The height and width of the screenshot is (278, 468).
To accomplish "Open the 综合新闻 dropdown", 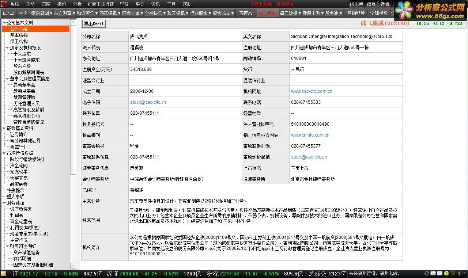I will coord(42,13).
